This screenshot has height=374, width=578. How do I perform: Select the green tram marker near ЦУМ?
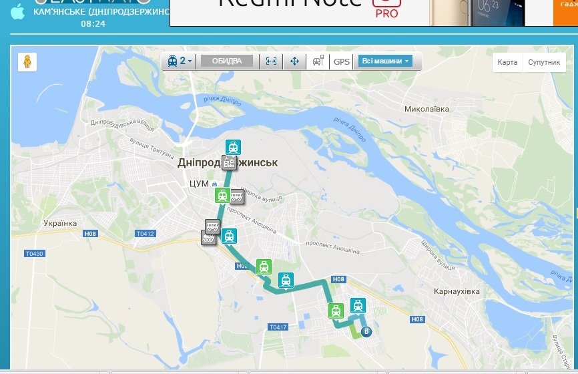pyautogui.click(x=222, y=196)
